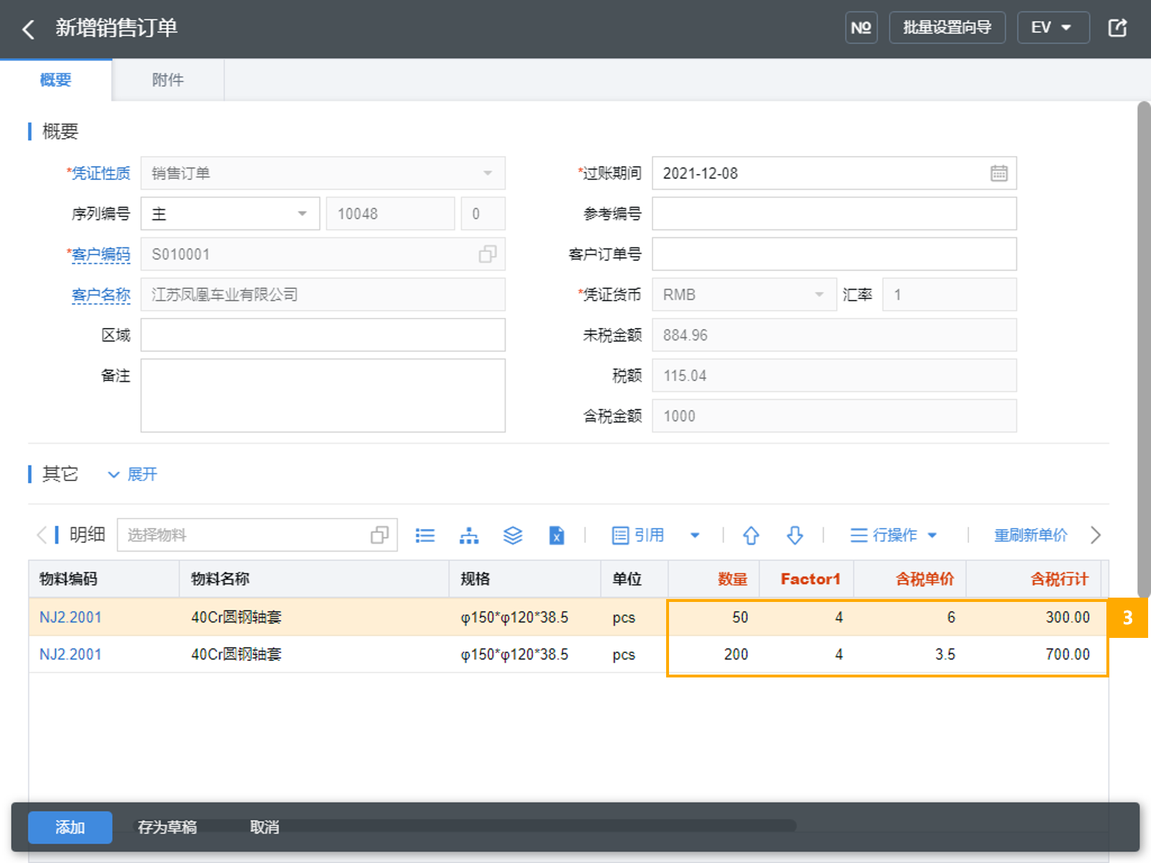Image resolution: width=1151 pixels, height=863 pixels.
Task: Open the 引用 dropdown arrow
Action: point(695,535)
